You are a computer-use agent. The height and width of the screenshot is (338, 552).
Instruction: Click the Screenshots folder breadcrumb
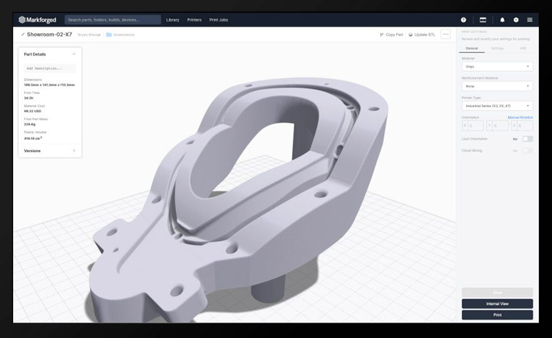pyautogui.click(x=123, y=35)
